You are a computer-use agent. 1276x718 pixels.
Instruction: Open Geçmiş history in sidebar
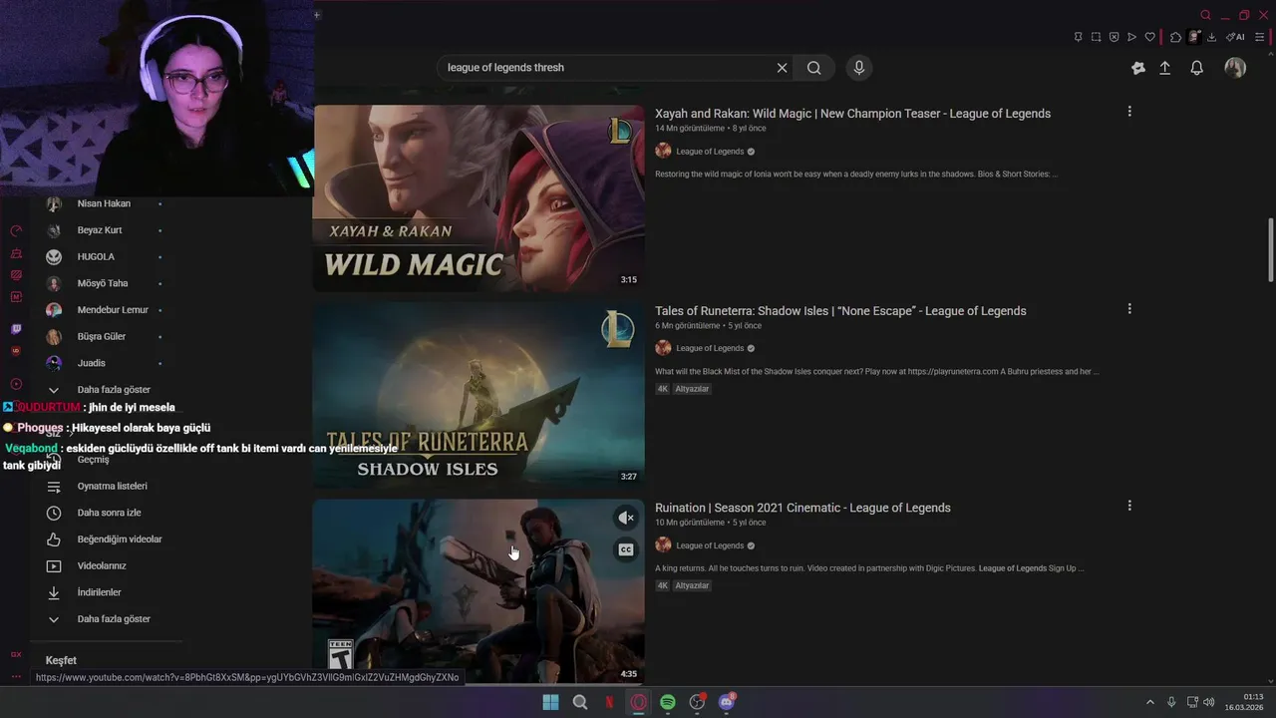(x=93, y=460)
